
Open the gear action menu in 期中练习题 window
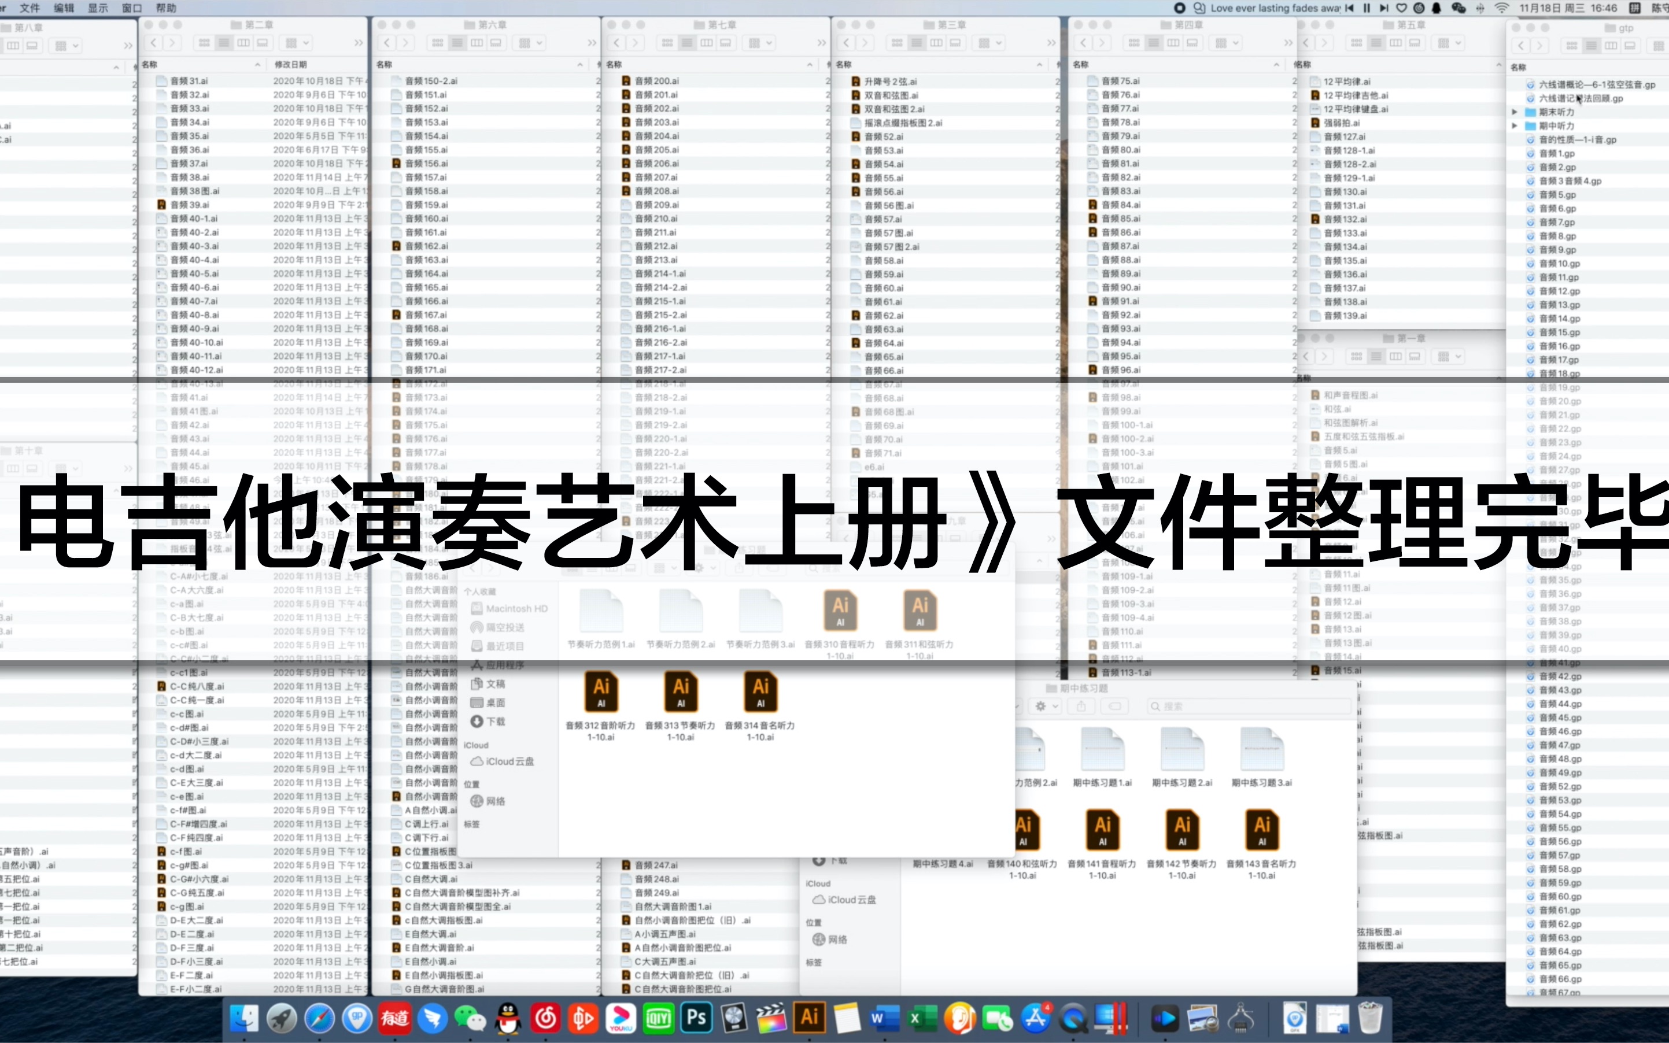pos(1045,706)
